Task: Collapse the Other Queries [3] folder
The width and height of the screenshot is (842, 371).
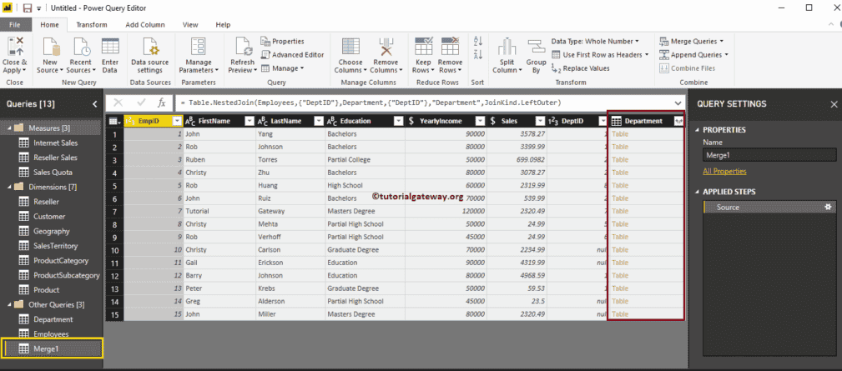Action: (x=10, y=304)
